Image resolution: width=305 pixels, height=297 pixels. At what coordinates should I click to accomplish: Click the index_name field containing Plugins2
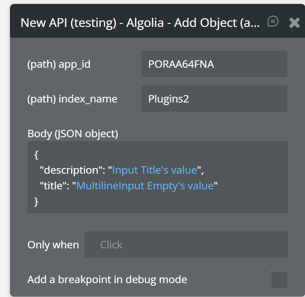pos(214,99)
